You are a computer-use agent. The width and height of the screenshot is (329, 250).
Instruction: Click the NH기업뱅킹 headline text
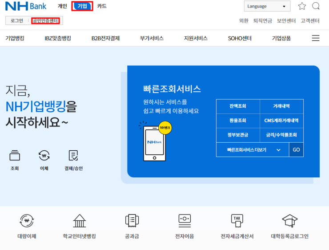click(36, 106)
